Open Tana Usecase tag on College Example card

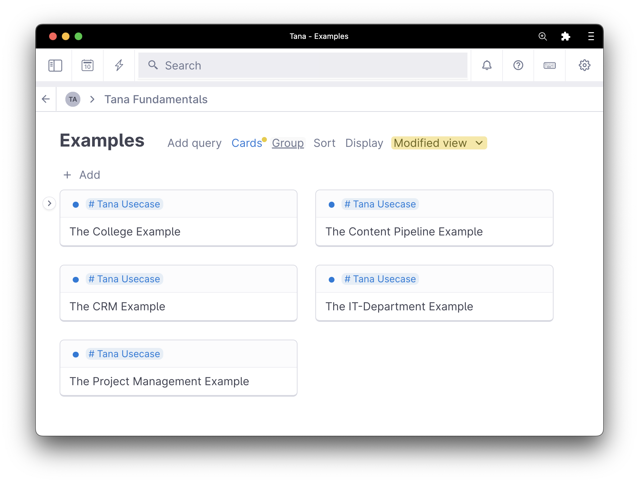tap(124, 204)
